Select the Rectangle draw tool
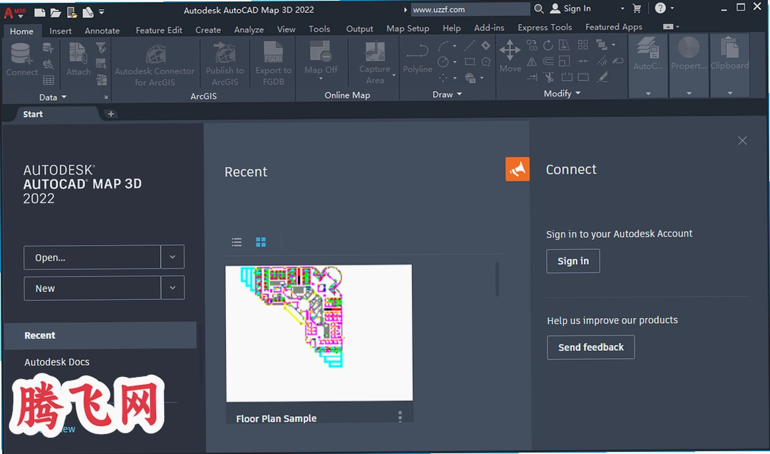 pyautogui.click(x=470, y=62)
